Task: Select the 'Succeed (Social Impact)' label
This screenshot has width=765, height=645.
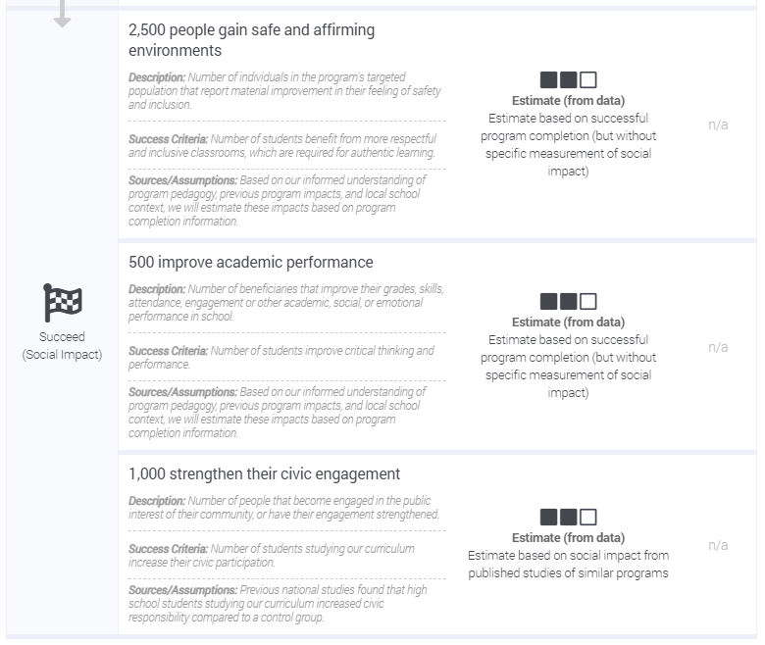Action: point(62,346)
